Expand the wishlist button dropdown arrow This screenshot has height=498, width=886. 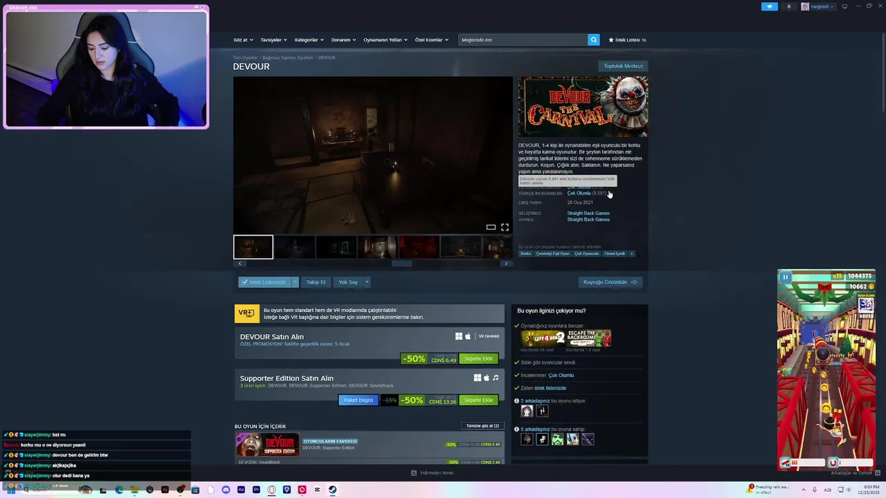(x=295, y=282)
